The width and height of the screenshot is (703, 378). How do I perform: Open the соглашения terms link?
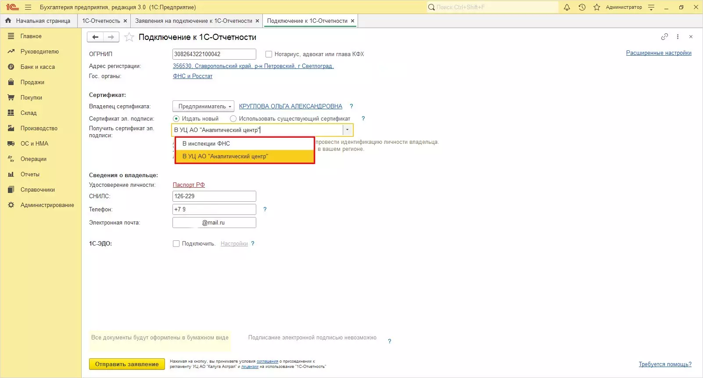click(267, 361)
